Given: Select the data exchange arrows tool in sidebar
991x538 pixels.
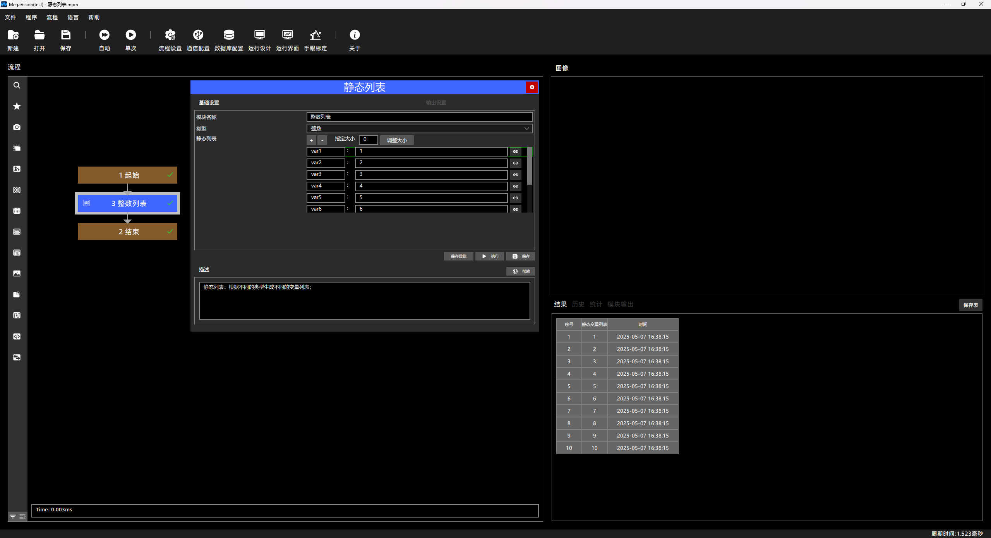Looking at the screenshot, I should tap(17, 358).
